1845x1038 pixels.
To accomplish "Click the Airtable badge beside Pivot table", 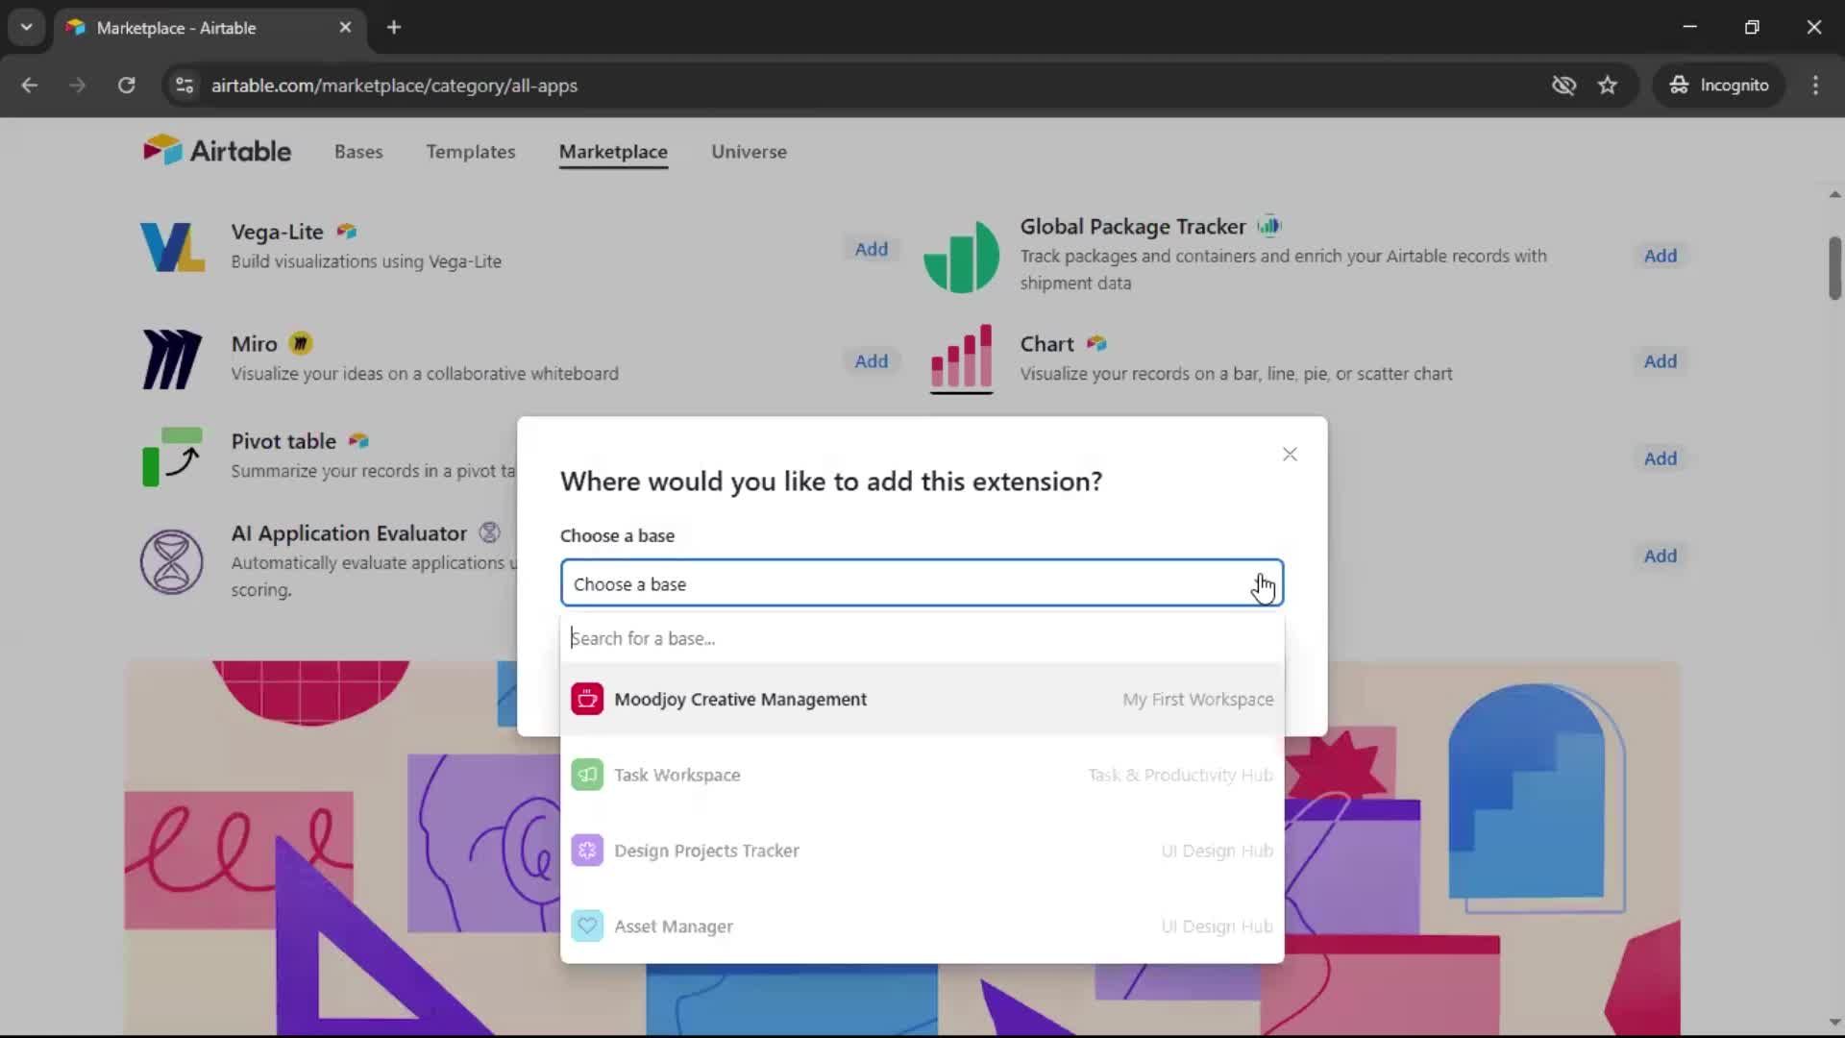I will click(x=358, y=440).
